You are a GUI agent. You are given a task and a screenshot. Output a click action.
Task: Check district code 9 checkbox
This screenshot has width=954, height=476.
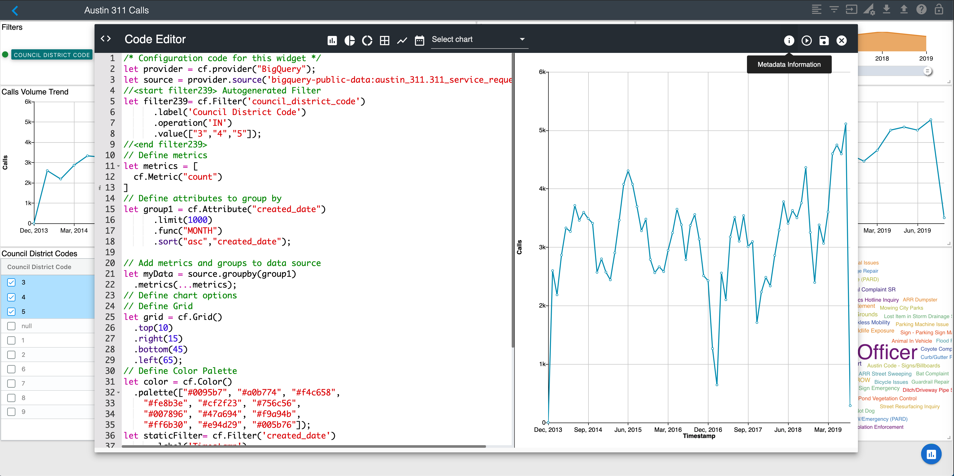pos(12,412)
